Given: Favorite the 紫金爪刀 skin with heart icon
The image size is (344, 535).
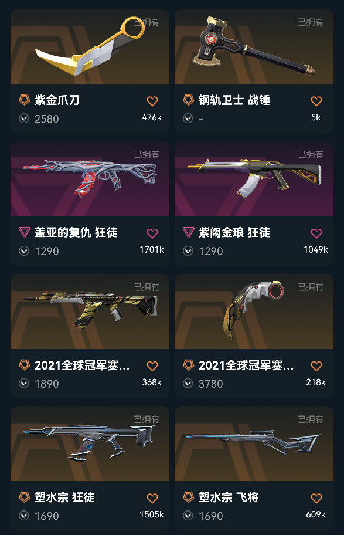Looking at the screenshot, I should click(x=152, y=101).
